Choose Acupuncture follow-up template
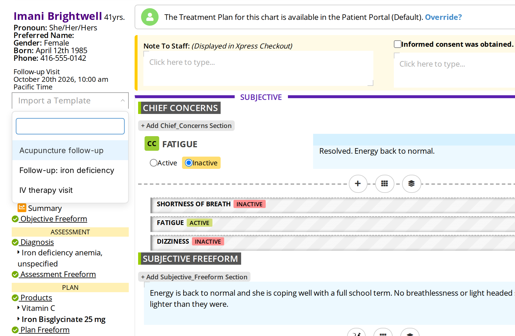515x336 pixels. (70, 150)
